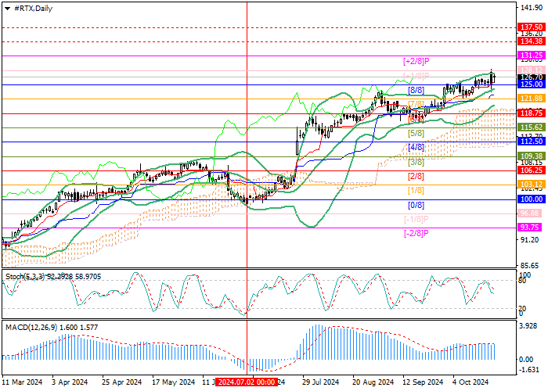Select the [1/8] Murrey level label
This screenshot has height=391, width=548.
point(416,191)
